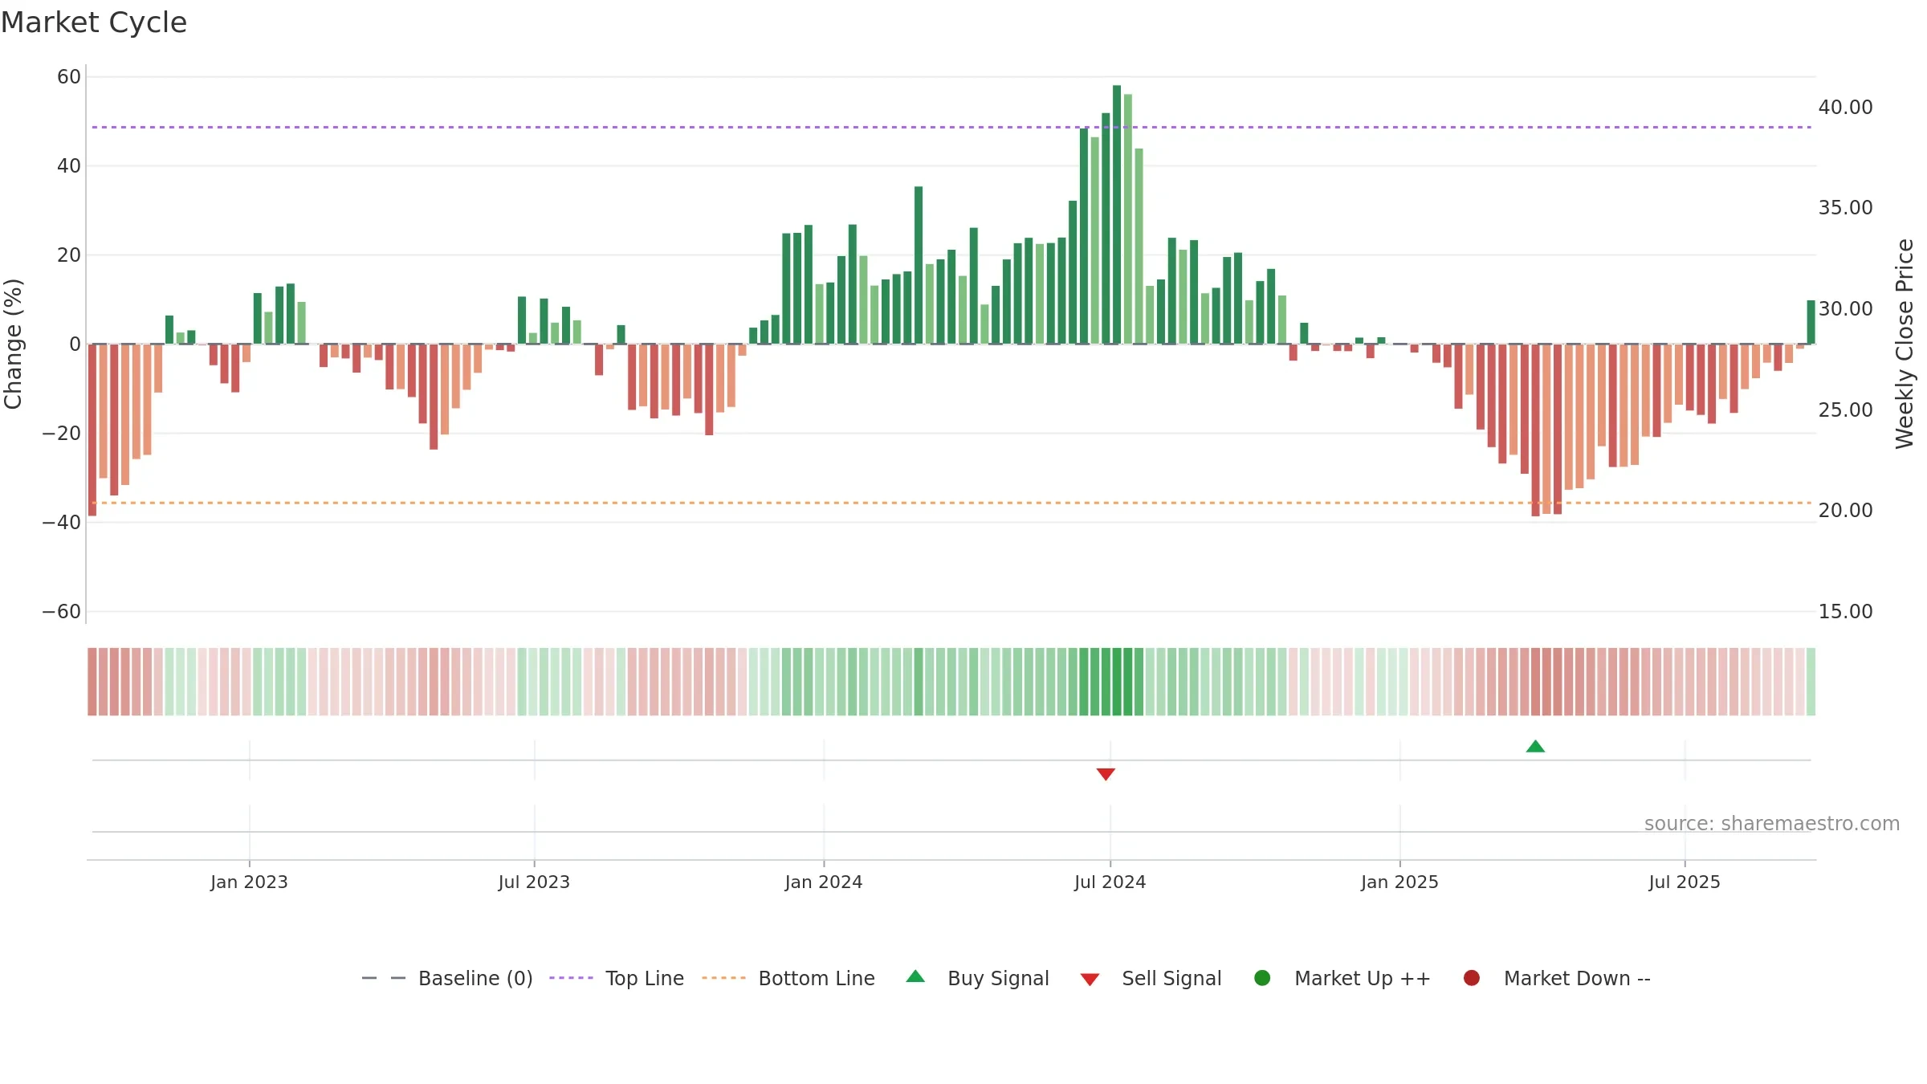
Task: Toggle the Buy Signal legend entry
Action: (977, 978)
